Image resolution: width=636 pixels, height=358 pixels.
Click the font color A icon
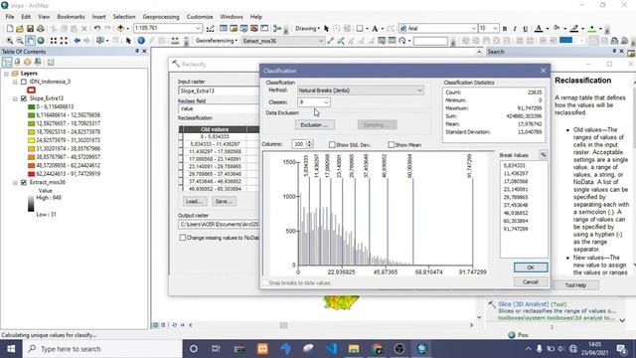click(539, 29)
